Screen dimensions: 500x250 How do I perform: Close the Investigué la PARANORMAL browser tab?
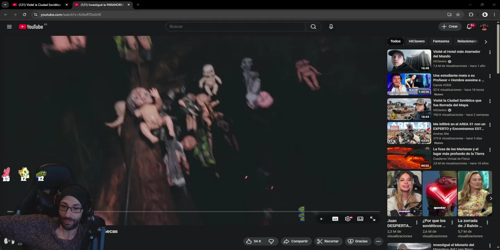click(129, 5)
